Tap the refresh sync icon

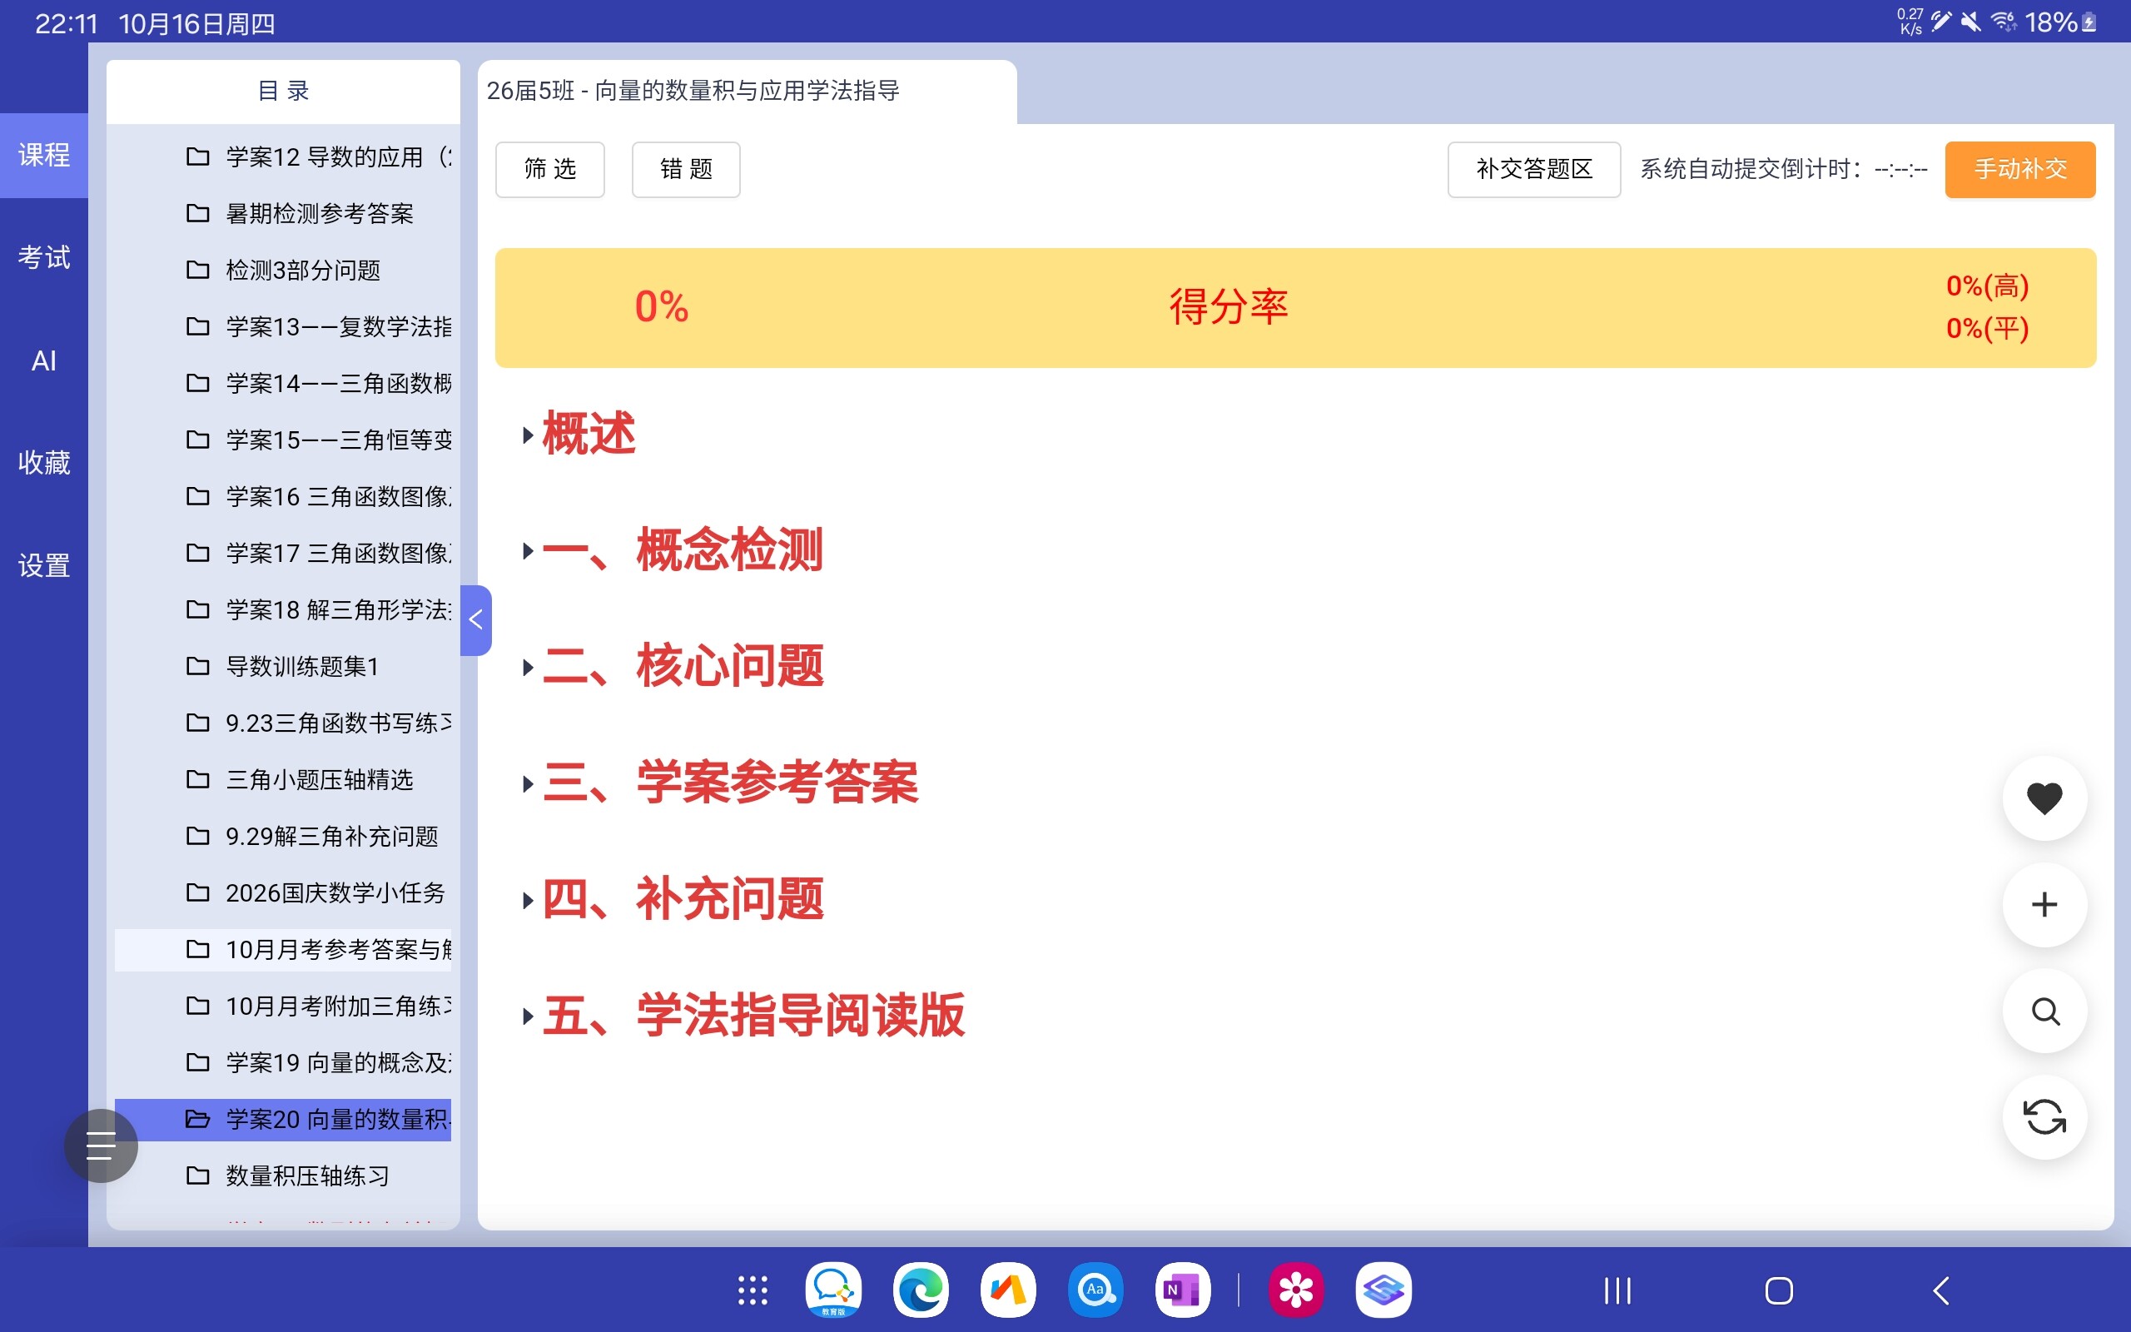click(2044, 1117)
